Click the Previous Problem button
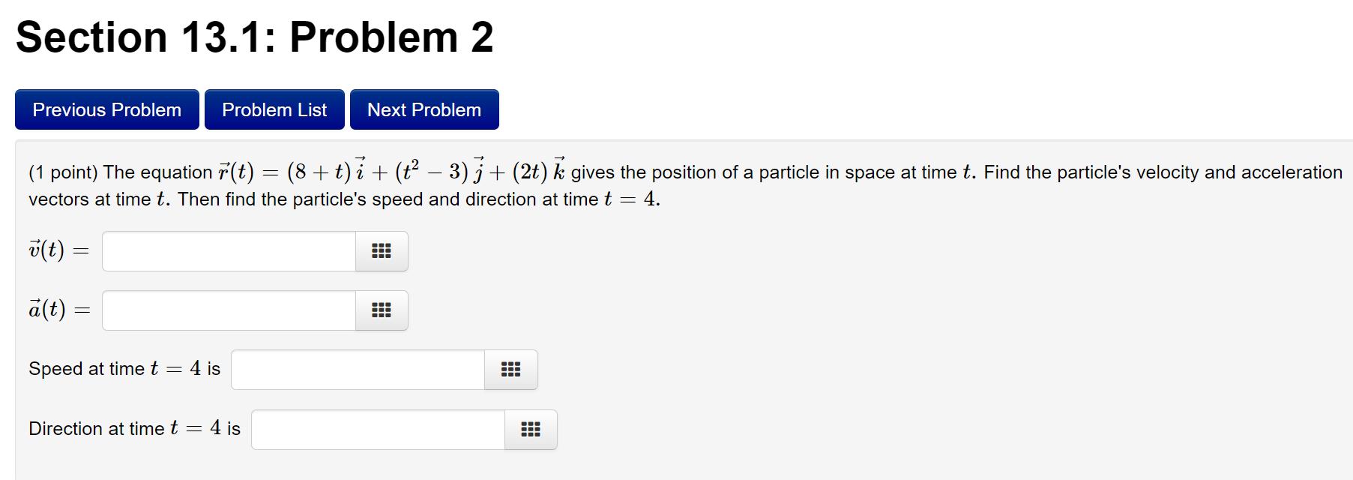Screen dimensions: 1353x480 click(x=106, y=109)
